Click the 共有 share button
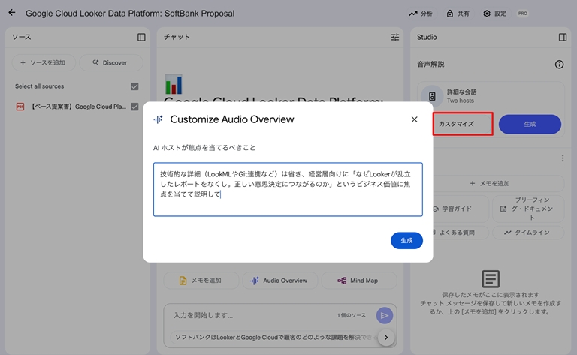 pyautogui.click(x=458, y=14)
